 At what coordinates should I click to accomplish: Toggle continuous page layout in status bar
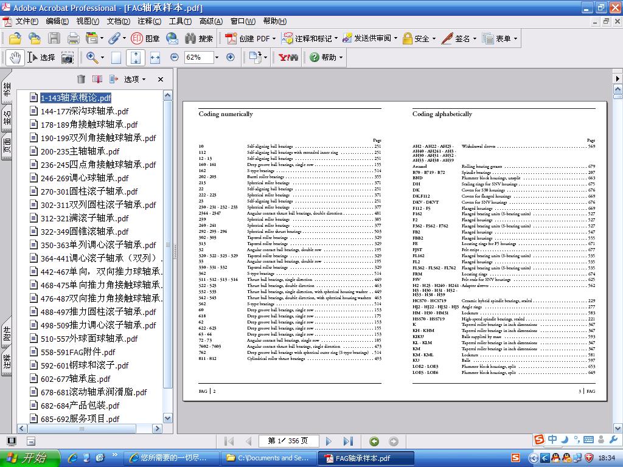[31, 441]
